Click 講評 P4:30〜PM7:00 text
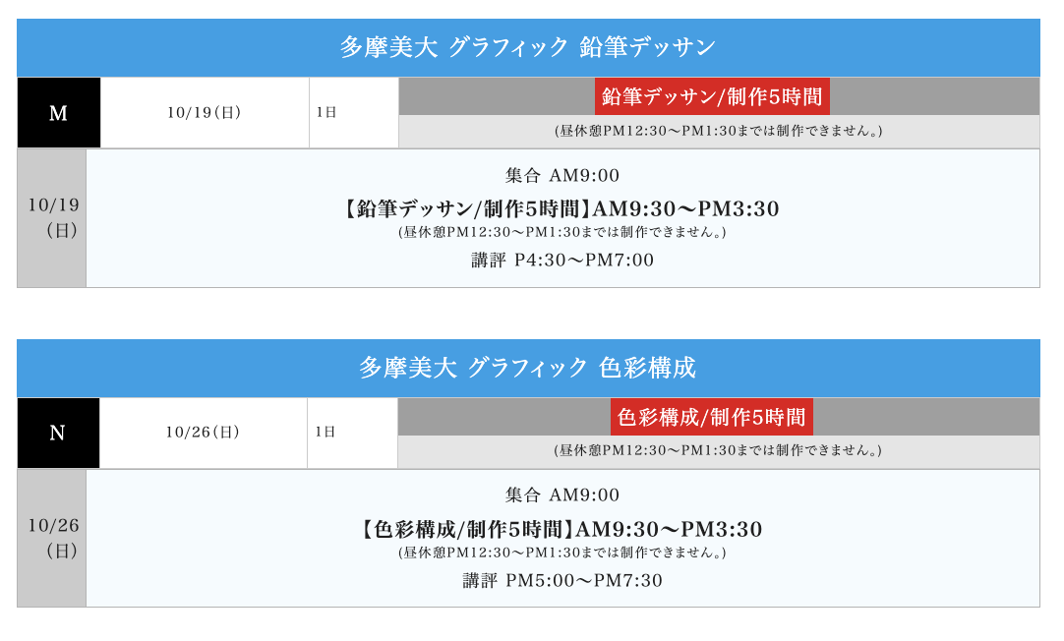The image size is (1064, 641). pos(562,261)
